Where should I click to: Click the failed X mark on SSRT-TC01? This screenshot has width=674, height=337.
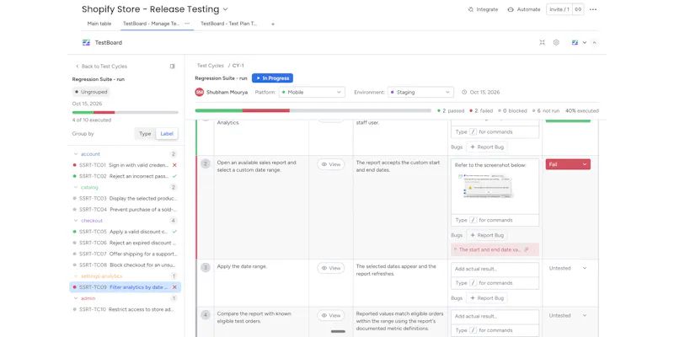pyautogui.click(x=174, y=165)
